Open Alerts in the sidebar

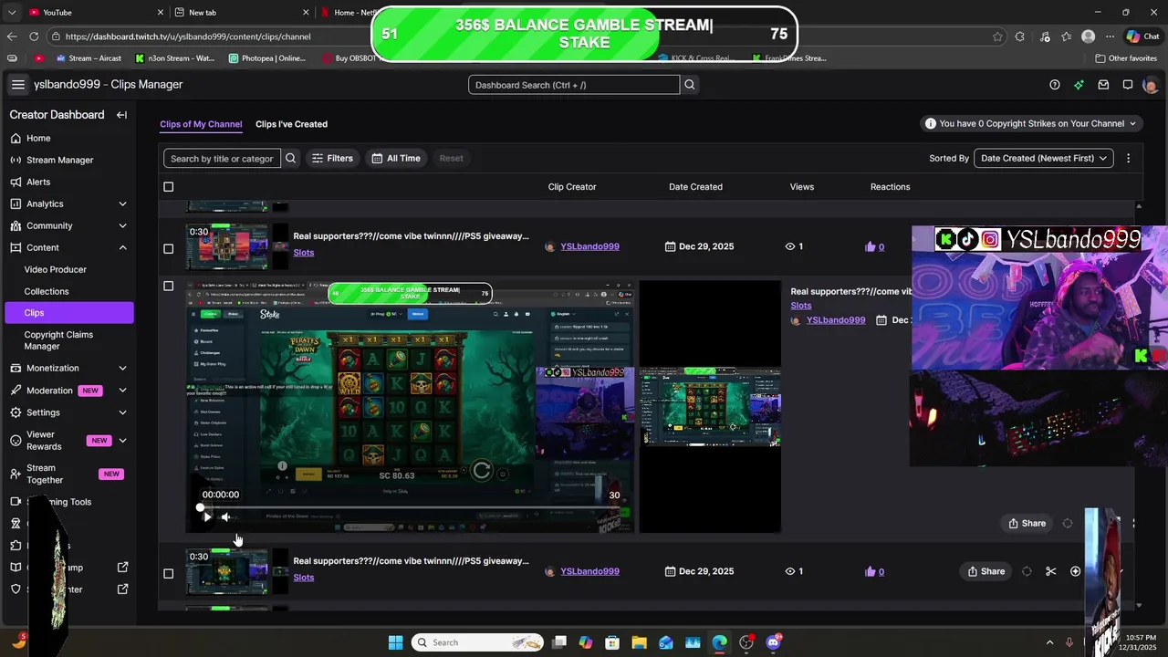[x=38, y=182]
